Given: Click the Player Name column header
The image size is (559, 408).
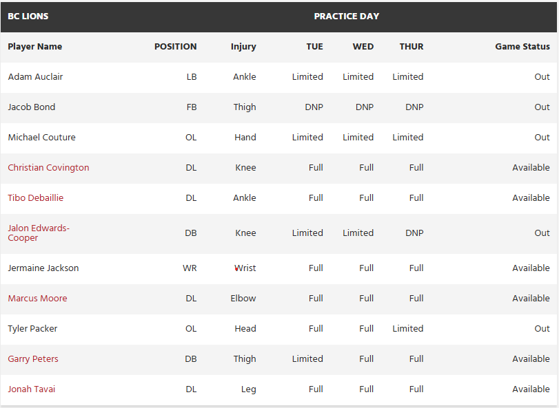Looking at the screenshot, I should 34,47.
